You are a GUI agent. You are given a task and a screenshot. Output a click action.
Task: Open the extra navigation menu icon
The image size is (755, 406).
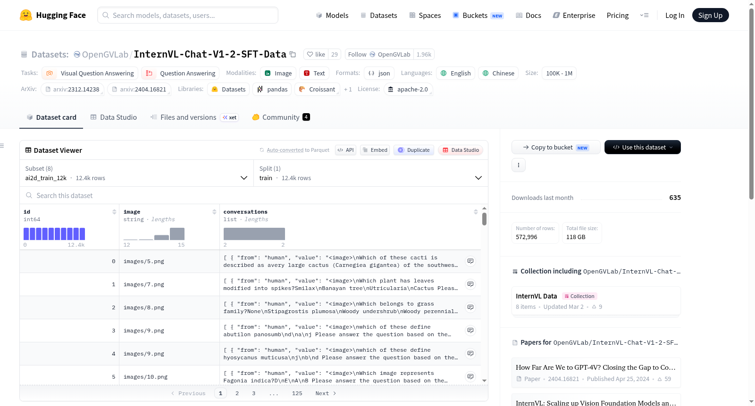644,15
